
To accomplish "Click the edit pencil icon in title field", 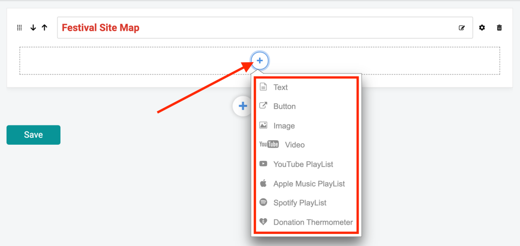I will click(x=462, y=28).
